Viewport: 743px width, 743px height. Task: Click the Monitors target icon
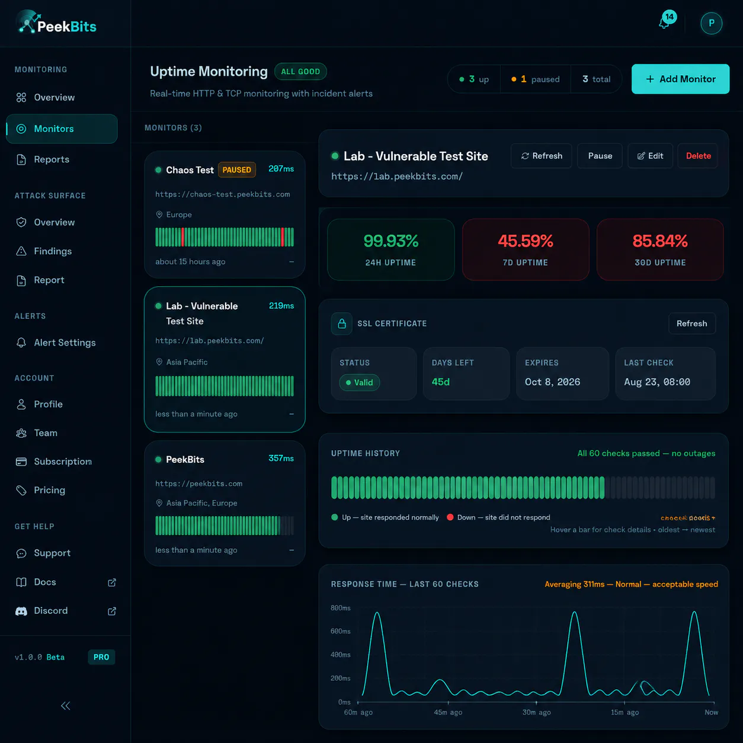(21, 129)
